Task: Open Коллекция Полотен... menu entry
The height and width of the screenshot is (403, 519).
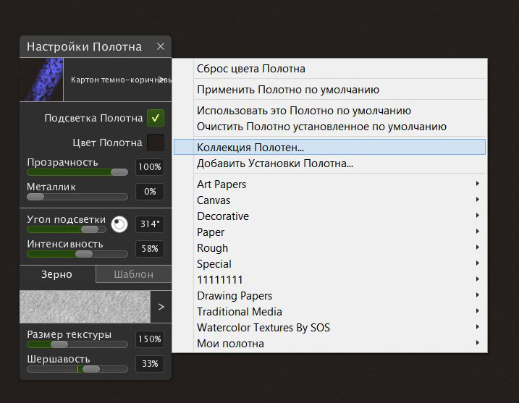Action: [x=329, y=148]
